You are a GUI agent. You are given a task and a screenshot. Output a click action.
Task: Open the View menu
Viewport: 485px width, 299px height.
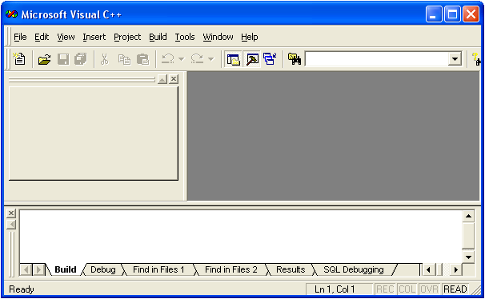coord(66,37)
